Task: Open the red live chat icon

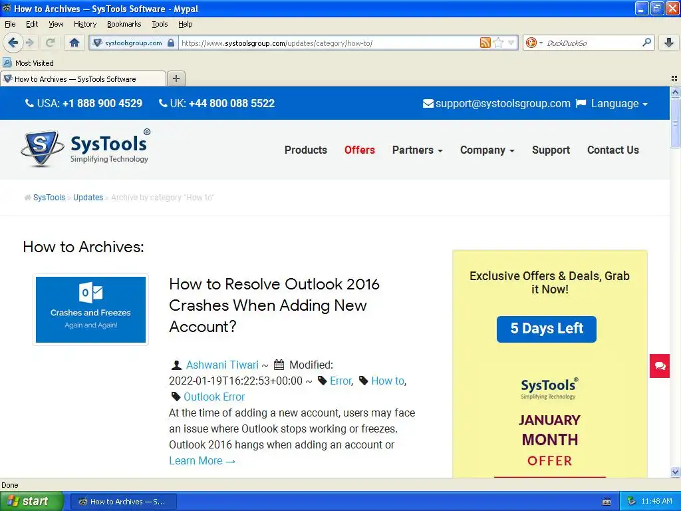Action: (x=660, y=366)
